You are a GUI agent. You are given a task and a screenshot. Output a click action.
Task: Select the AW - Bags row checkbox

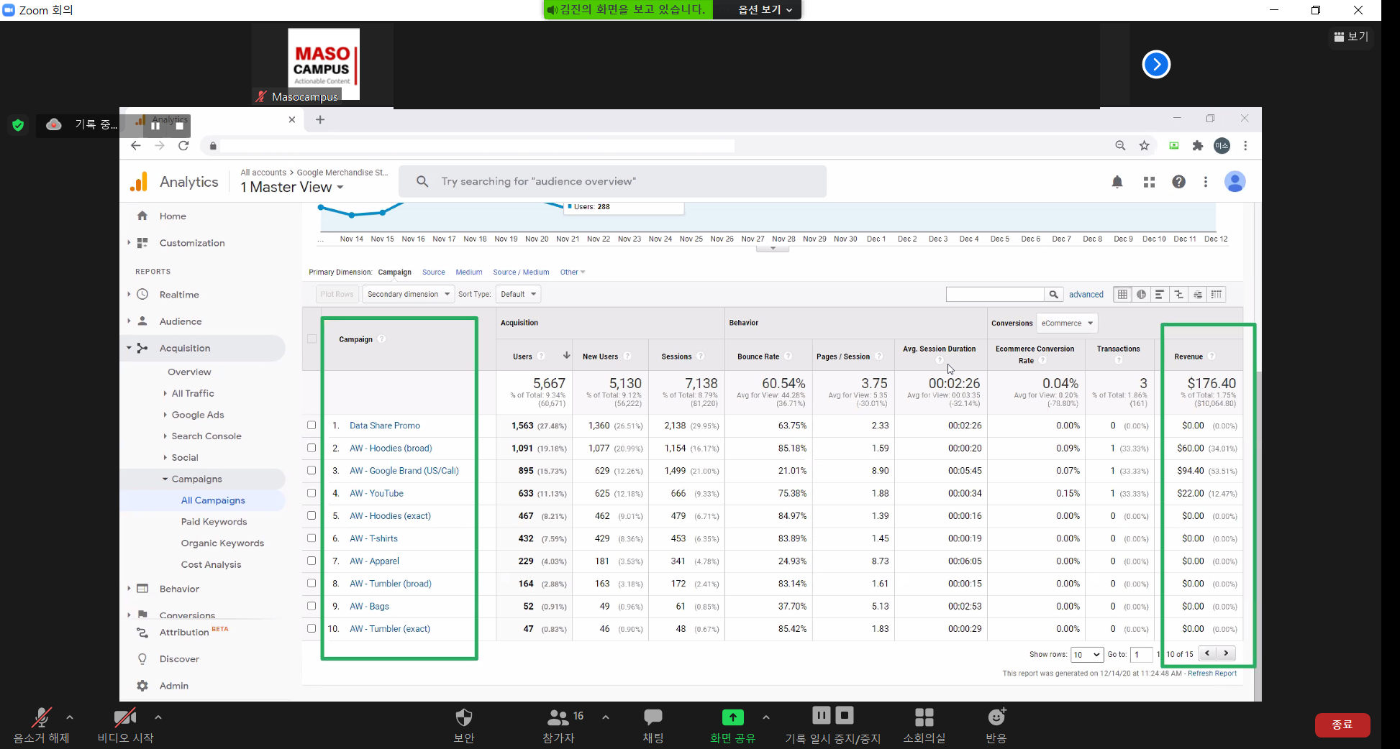click(312, 606)
